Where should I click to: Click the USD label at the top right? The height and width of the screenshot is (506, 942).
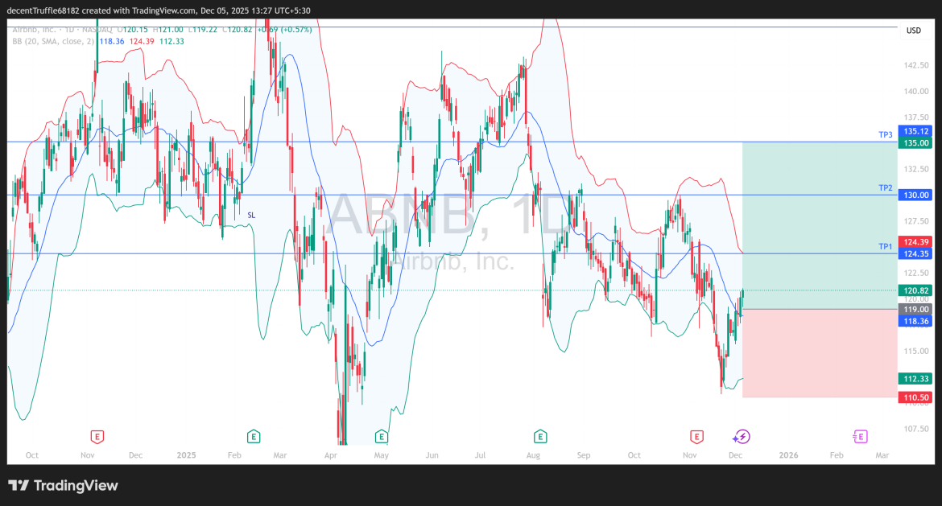coord(914,31)
